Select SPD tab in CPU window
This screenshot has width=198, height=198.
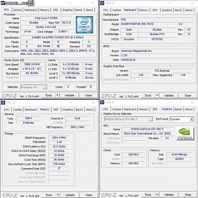[55, 10]
